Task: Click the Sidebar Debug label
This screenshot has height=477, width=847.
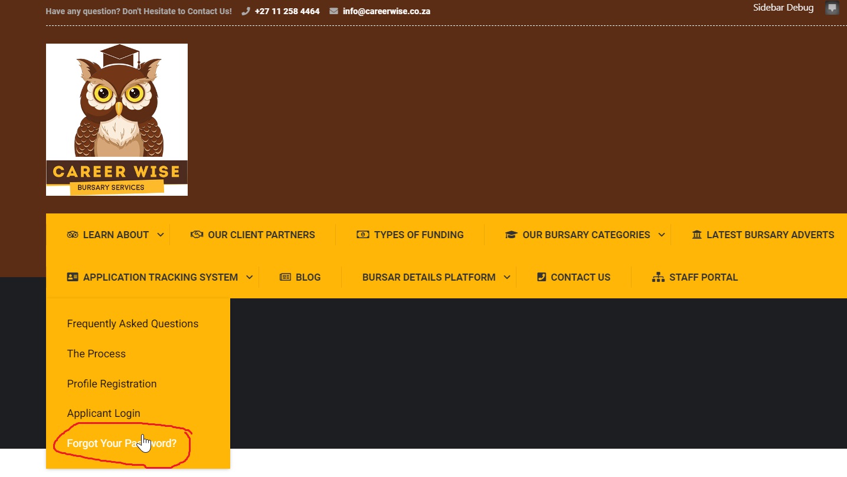Action: click(783, 8)
